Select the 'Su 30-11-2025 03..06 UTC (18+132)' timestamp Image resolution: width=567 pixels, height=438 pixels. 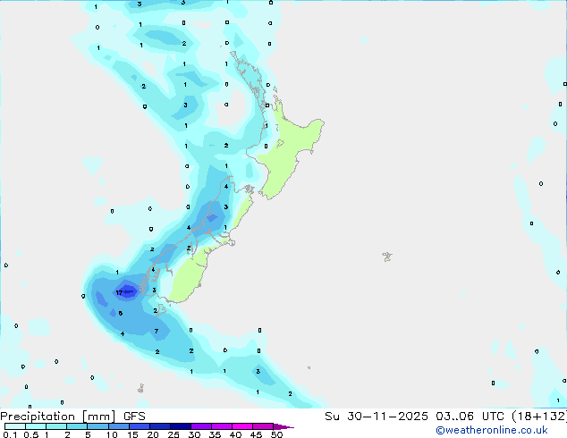click(x=445, y=417)
